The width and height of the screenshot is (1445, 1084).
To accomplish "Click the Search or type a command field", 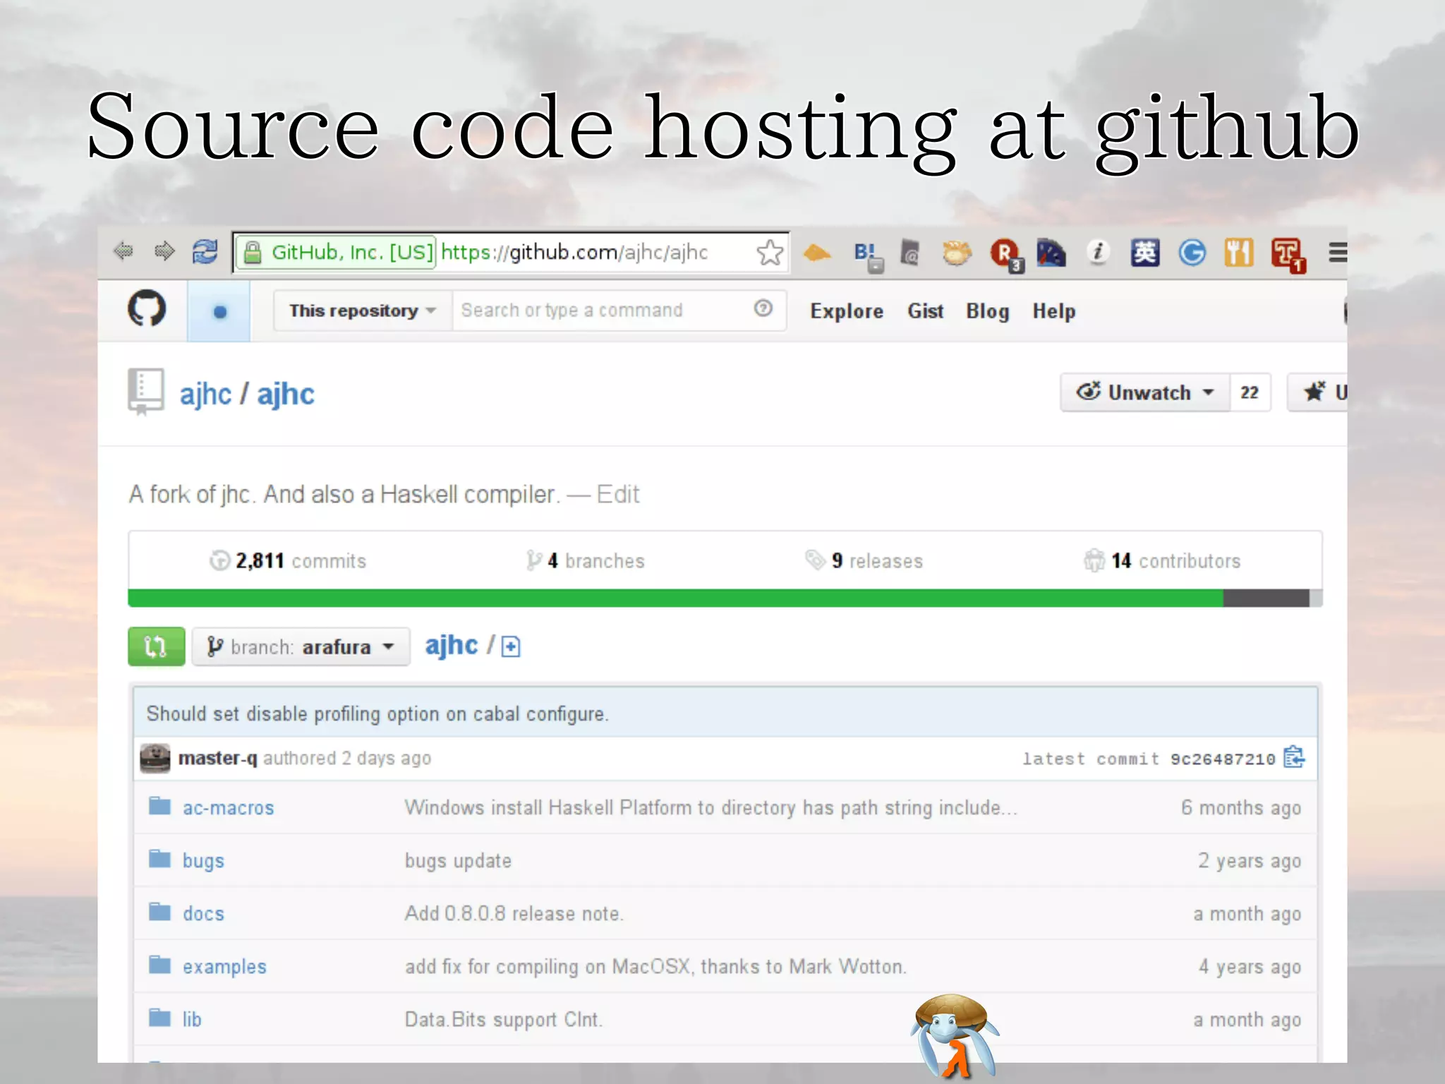I will [619, 311].
